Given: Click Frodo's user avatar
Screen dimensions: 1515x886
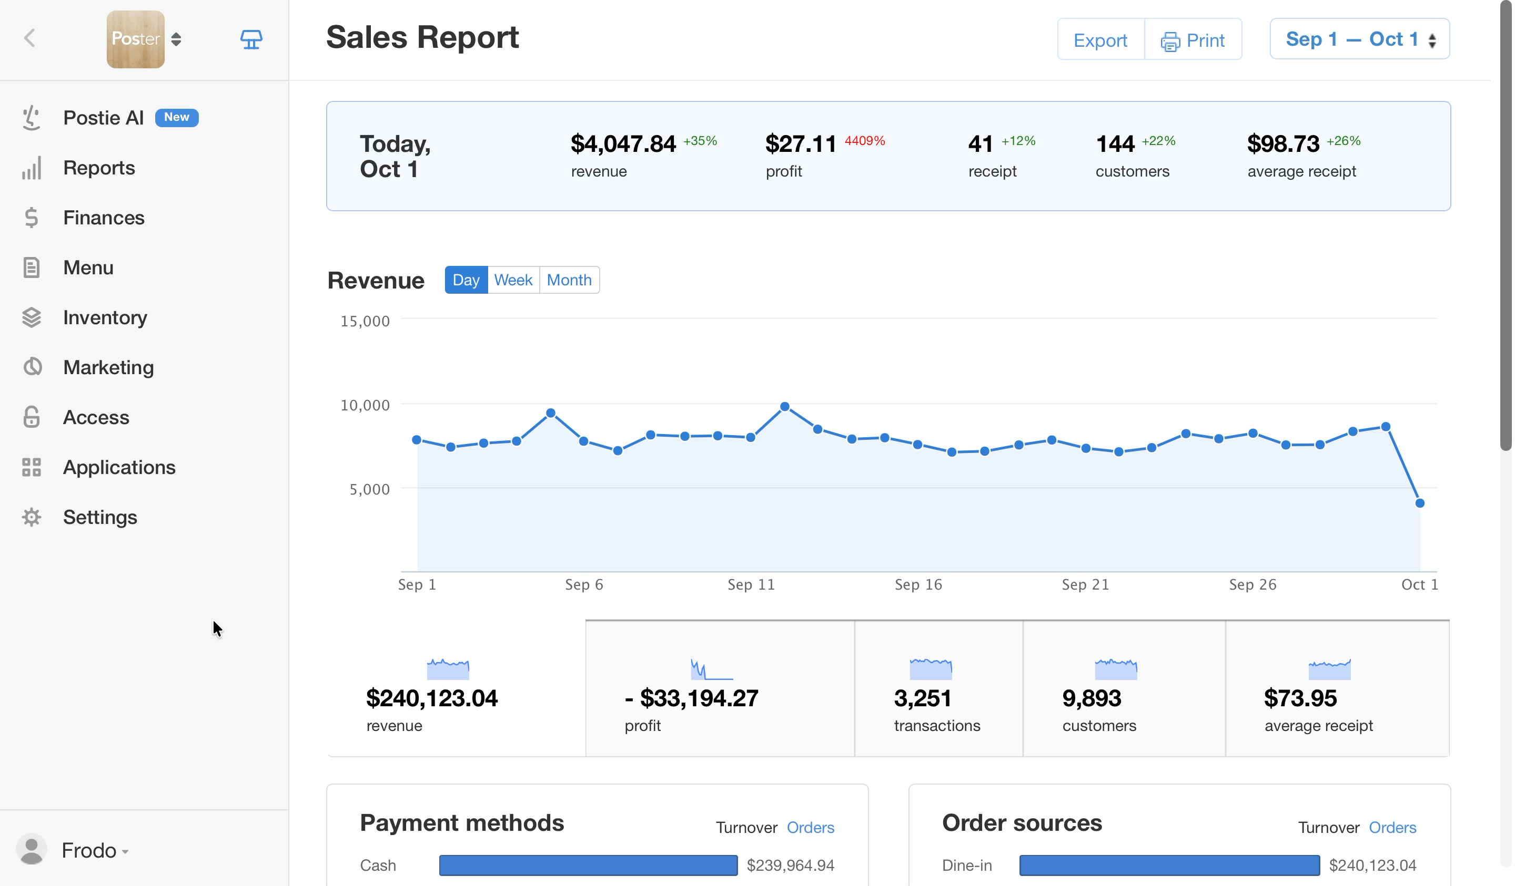Looking at the screenshot, I should click(31, 850).
